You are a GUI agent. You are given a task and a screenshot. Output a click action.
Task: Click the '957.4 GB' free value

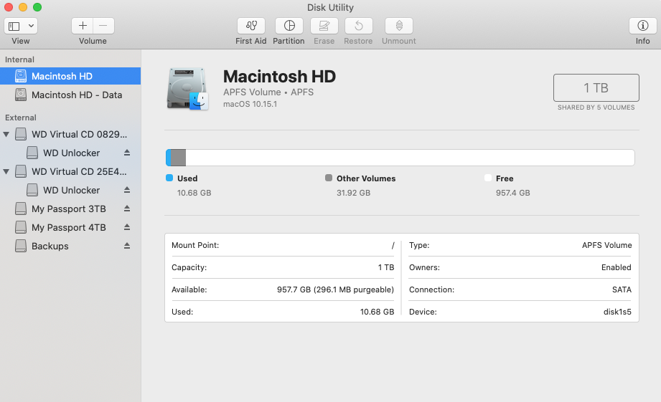click(513, 193)
